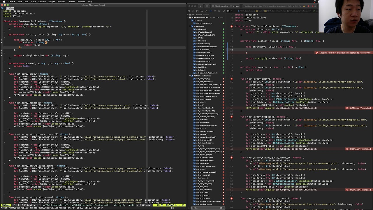373x210 pixels.
Task: Collapse the ErrorTests class
Action: point(190,20)
